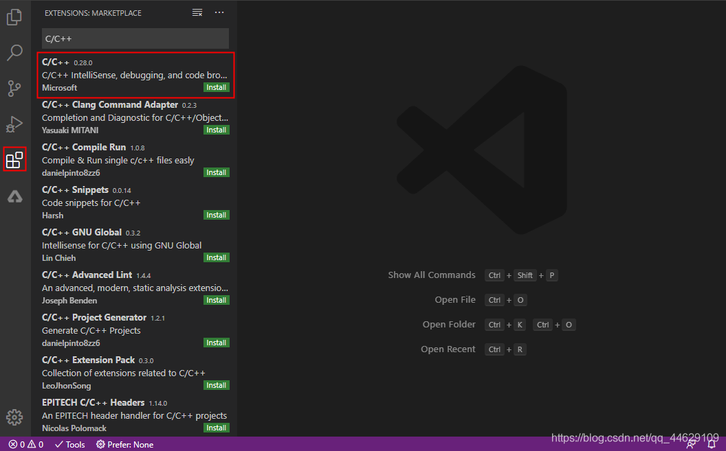Select the C/C++ Extension Pack title
The height and width of the screenshot is (451, 726).
(x=88, y=360)
